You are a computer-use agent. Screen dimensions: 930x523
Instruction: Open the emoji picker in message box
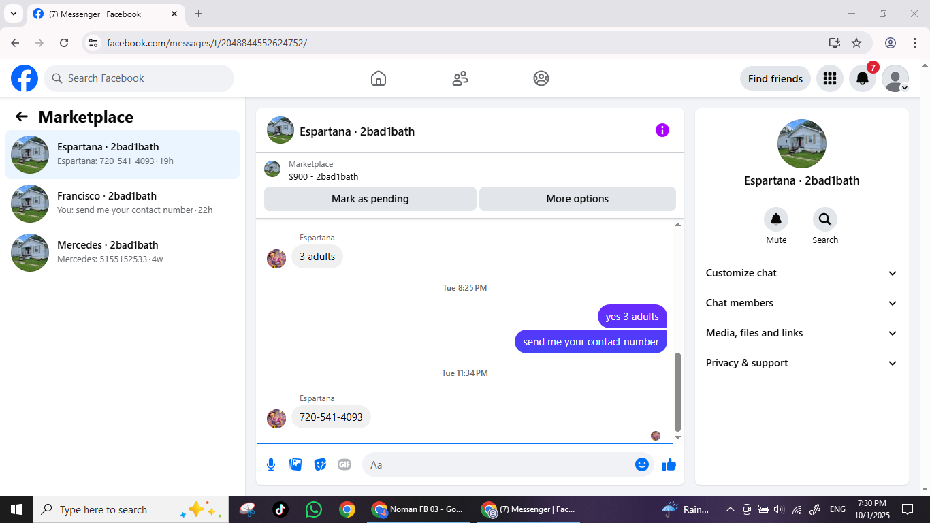[641, 464]
